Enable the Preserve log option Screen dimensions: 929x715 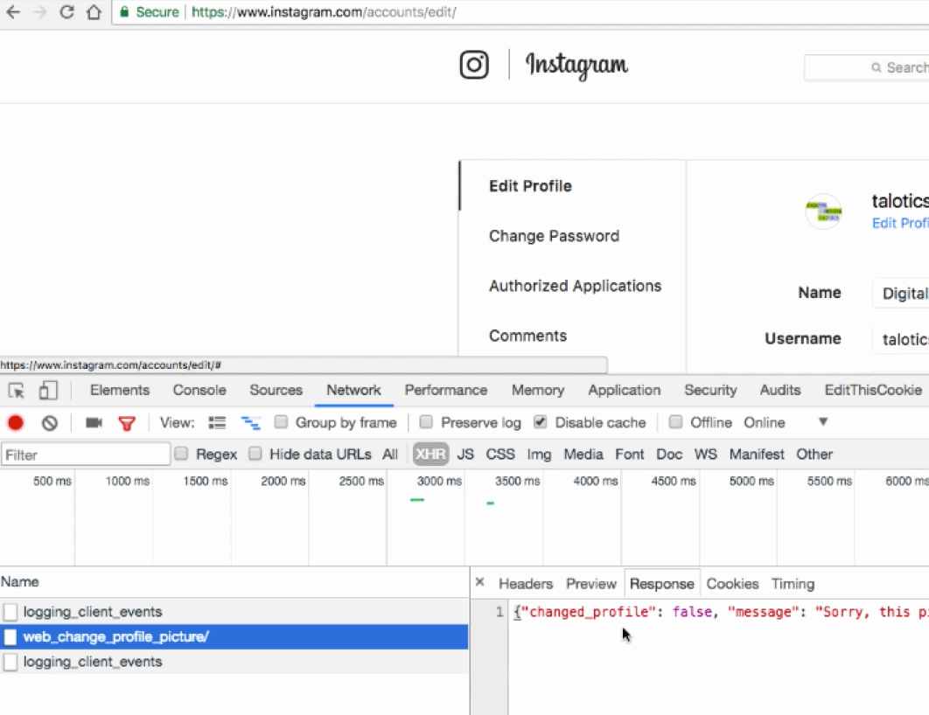click(x=426, y=422)
